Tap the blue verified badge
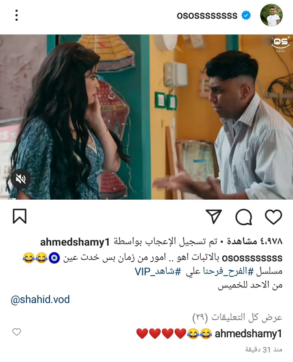The height and width of the screenshot is (362, 293). click(x=246, y=15)
